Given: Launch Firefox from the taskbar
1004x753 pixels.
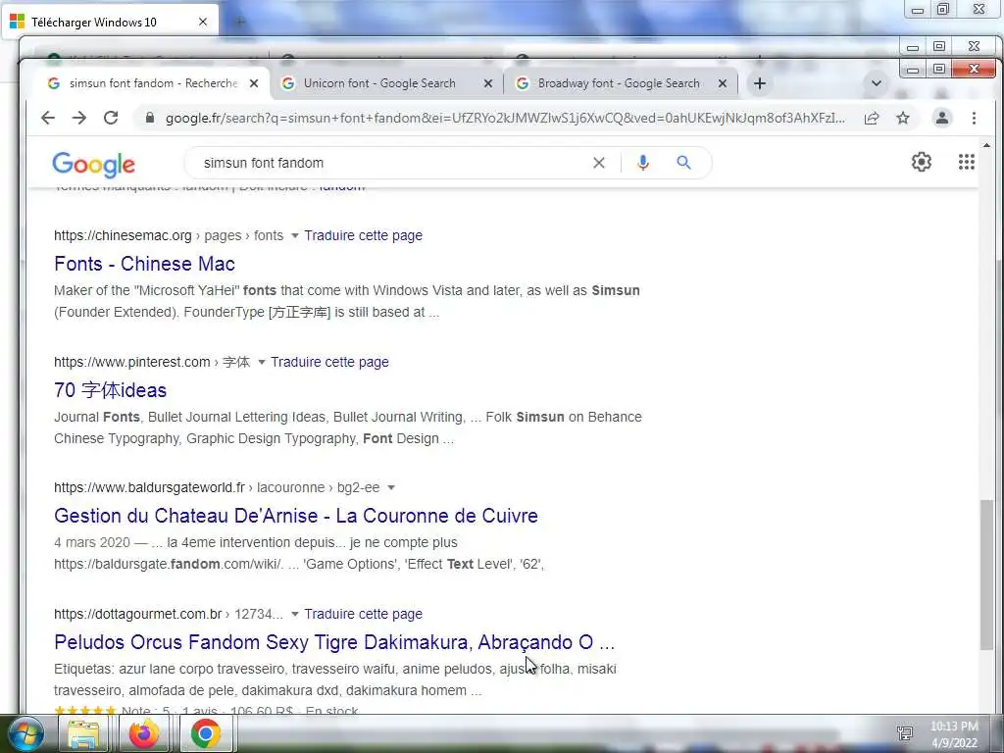Looking at the screenshot, I should pos(144,733).
